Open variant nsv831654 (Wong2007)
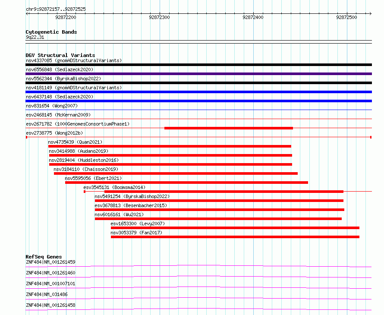384x315 pixels. (x=52, y=106)
